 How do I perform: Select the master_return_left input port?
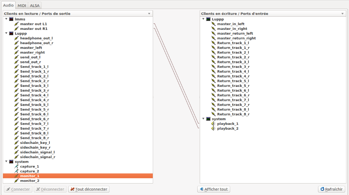(x=235, y=34)
